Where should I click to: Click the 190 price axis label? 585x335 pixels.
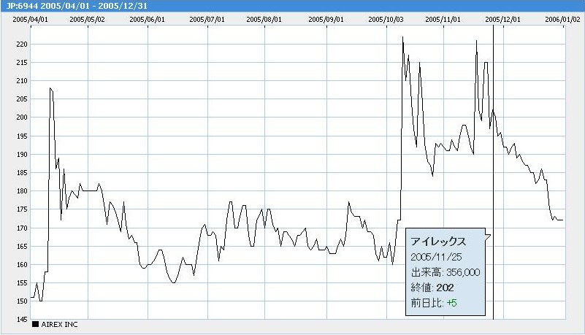coord(22,154)
